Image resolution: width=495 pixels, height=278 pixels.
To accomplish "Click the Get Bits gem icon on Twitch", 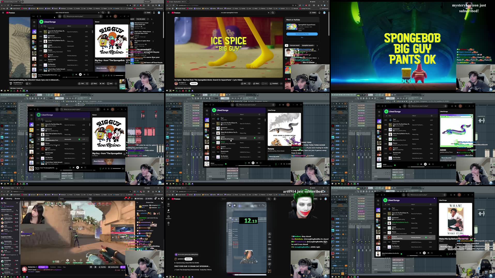I will point(100,267).
